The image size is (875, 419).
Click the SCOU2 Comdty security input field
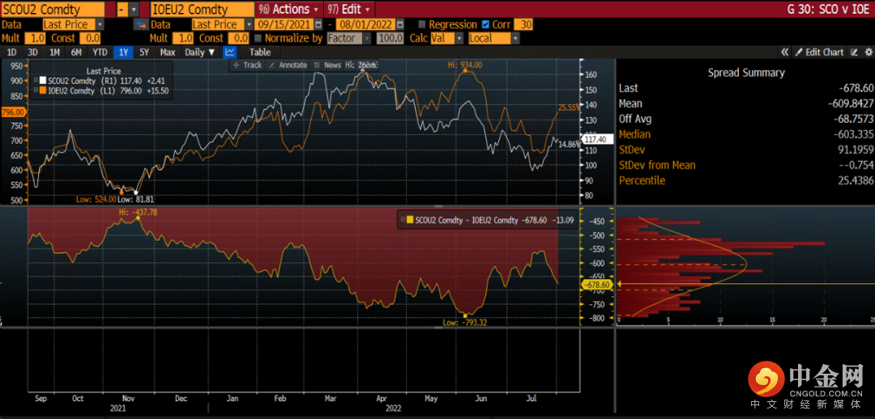click(x=52, y=10)
